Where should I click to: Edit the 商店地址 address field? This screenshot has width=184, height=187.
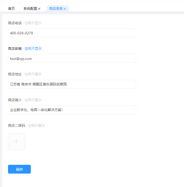pyautogui.click(x=72, y=84)
